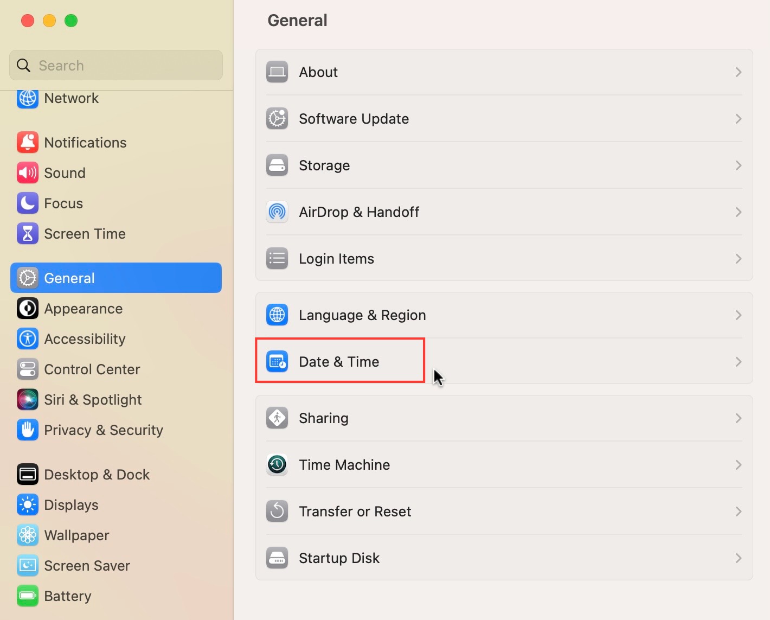Open About via its chevron
Screen dimensions: 770x620
(738, 72)
